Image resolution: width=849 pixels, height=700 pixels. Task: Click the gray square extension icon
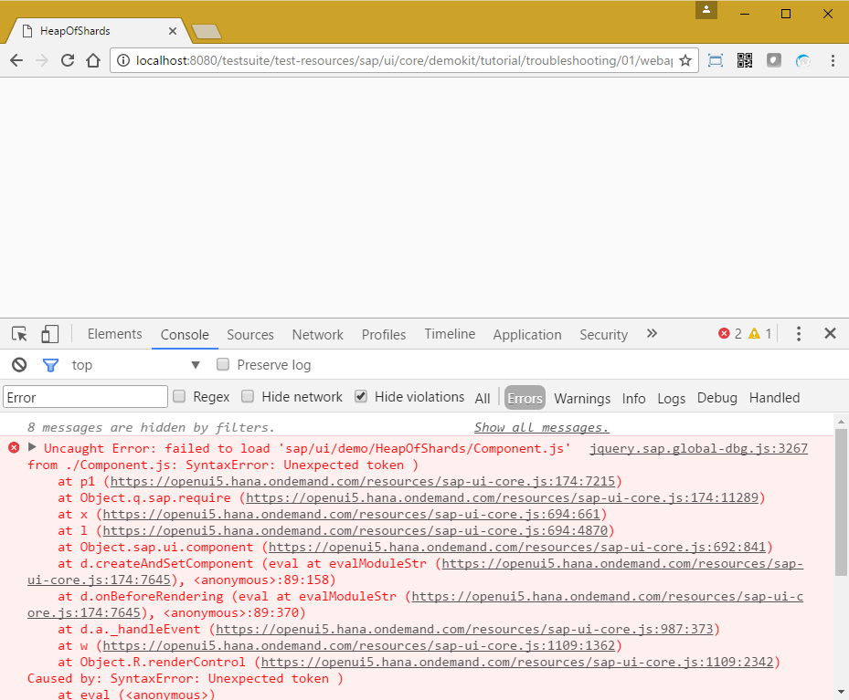(x=774, y=60)
